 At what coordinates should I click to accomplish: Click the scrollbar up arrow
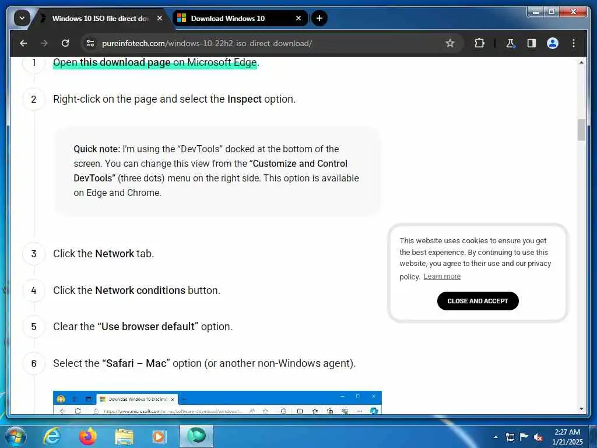click(581, 62)
